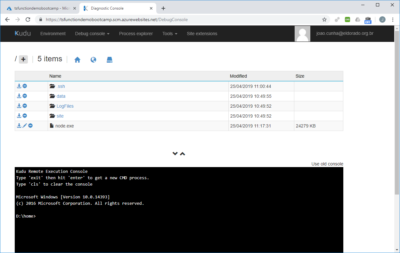Click the Google Drive extension icon
The height and width of the screenshot is (253, 400).
coord(358,19)
